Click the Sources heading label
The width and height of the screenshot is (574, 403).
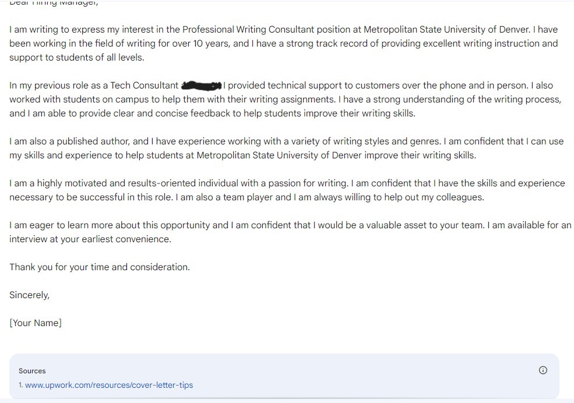point(32,371)
